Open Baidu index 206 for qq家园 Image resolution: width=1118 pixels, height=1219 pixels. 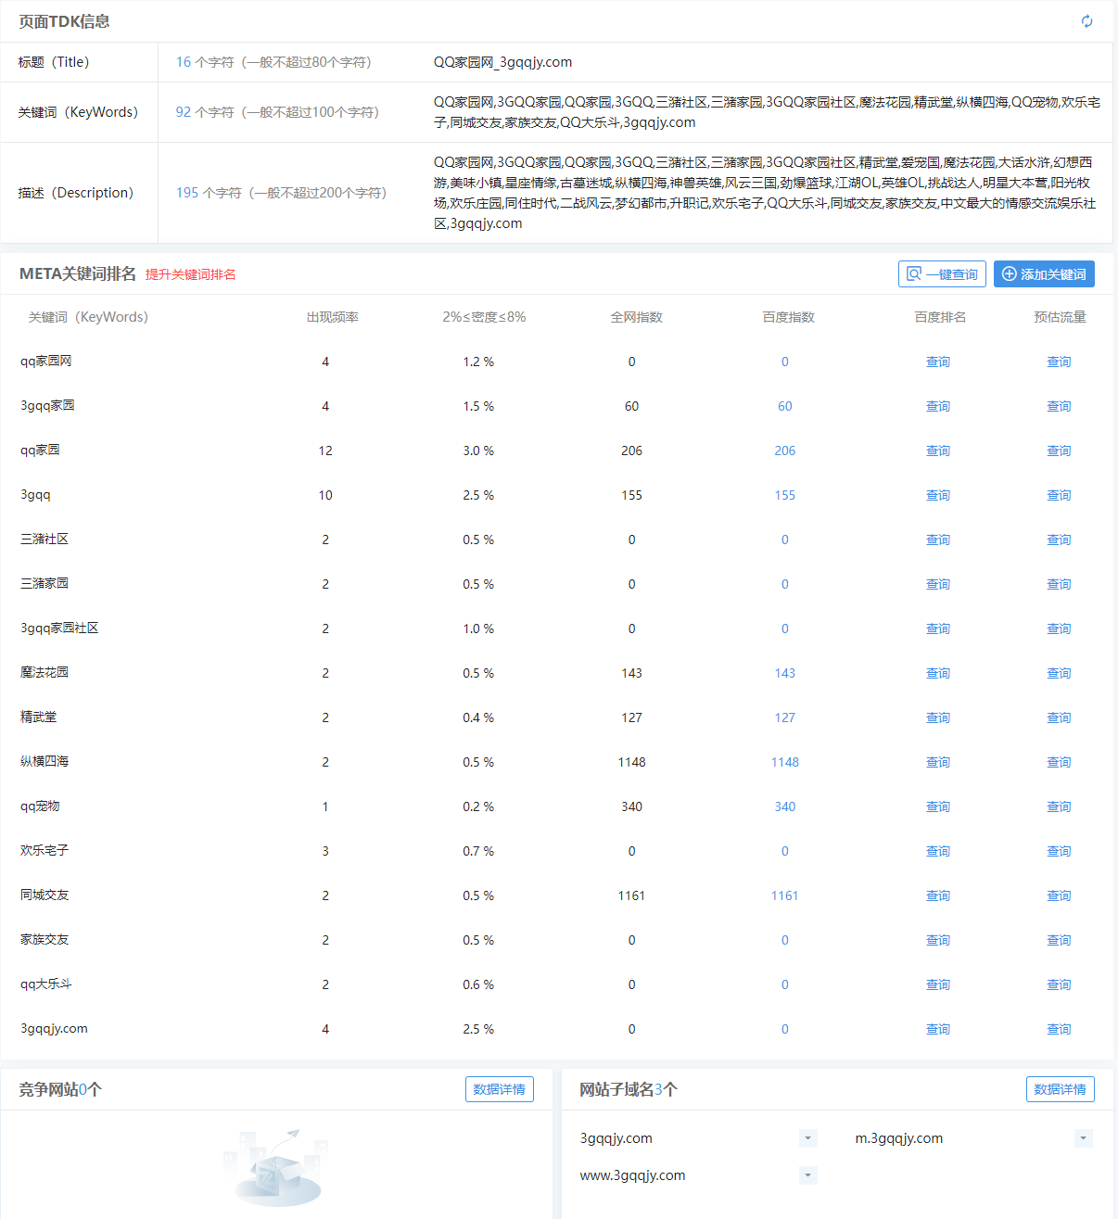785,451
